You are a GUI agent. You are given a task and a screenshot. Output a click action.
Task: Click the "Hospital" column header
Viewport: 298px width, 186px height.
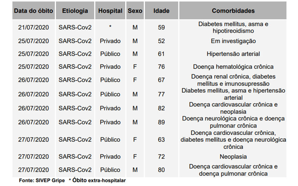pos(110,10)
